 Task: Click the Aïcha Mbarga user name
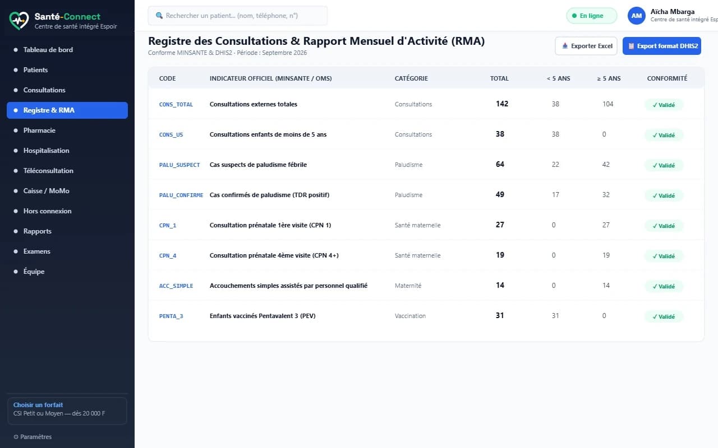pyautogui.click(x=673, y=12)
